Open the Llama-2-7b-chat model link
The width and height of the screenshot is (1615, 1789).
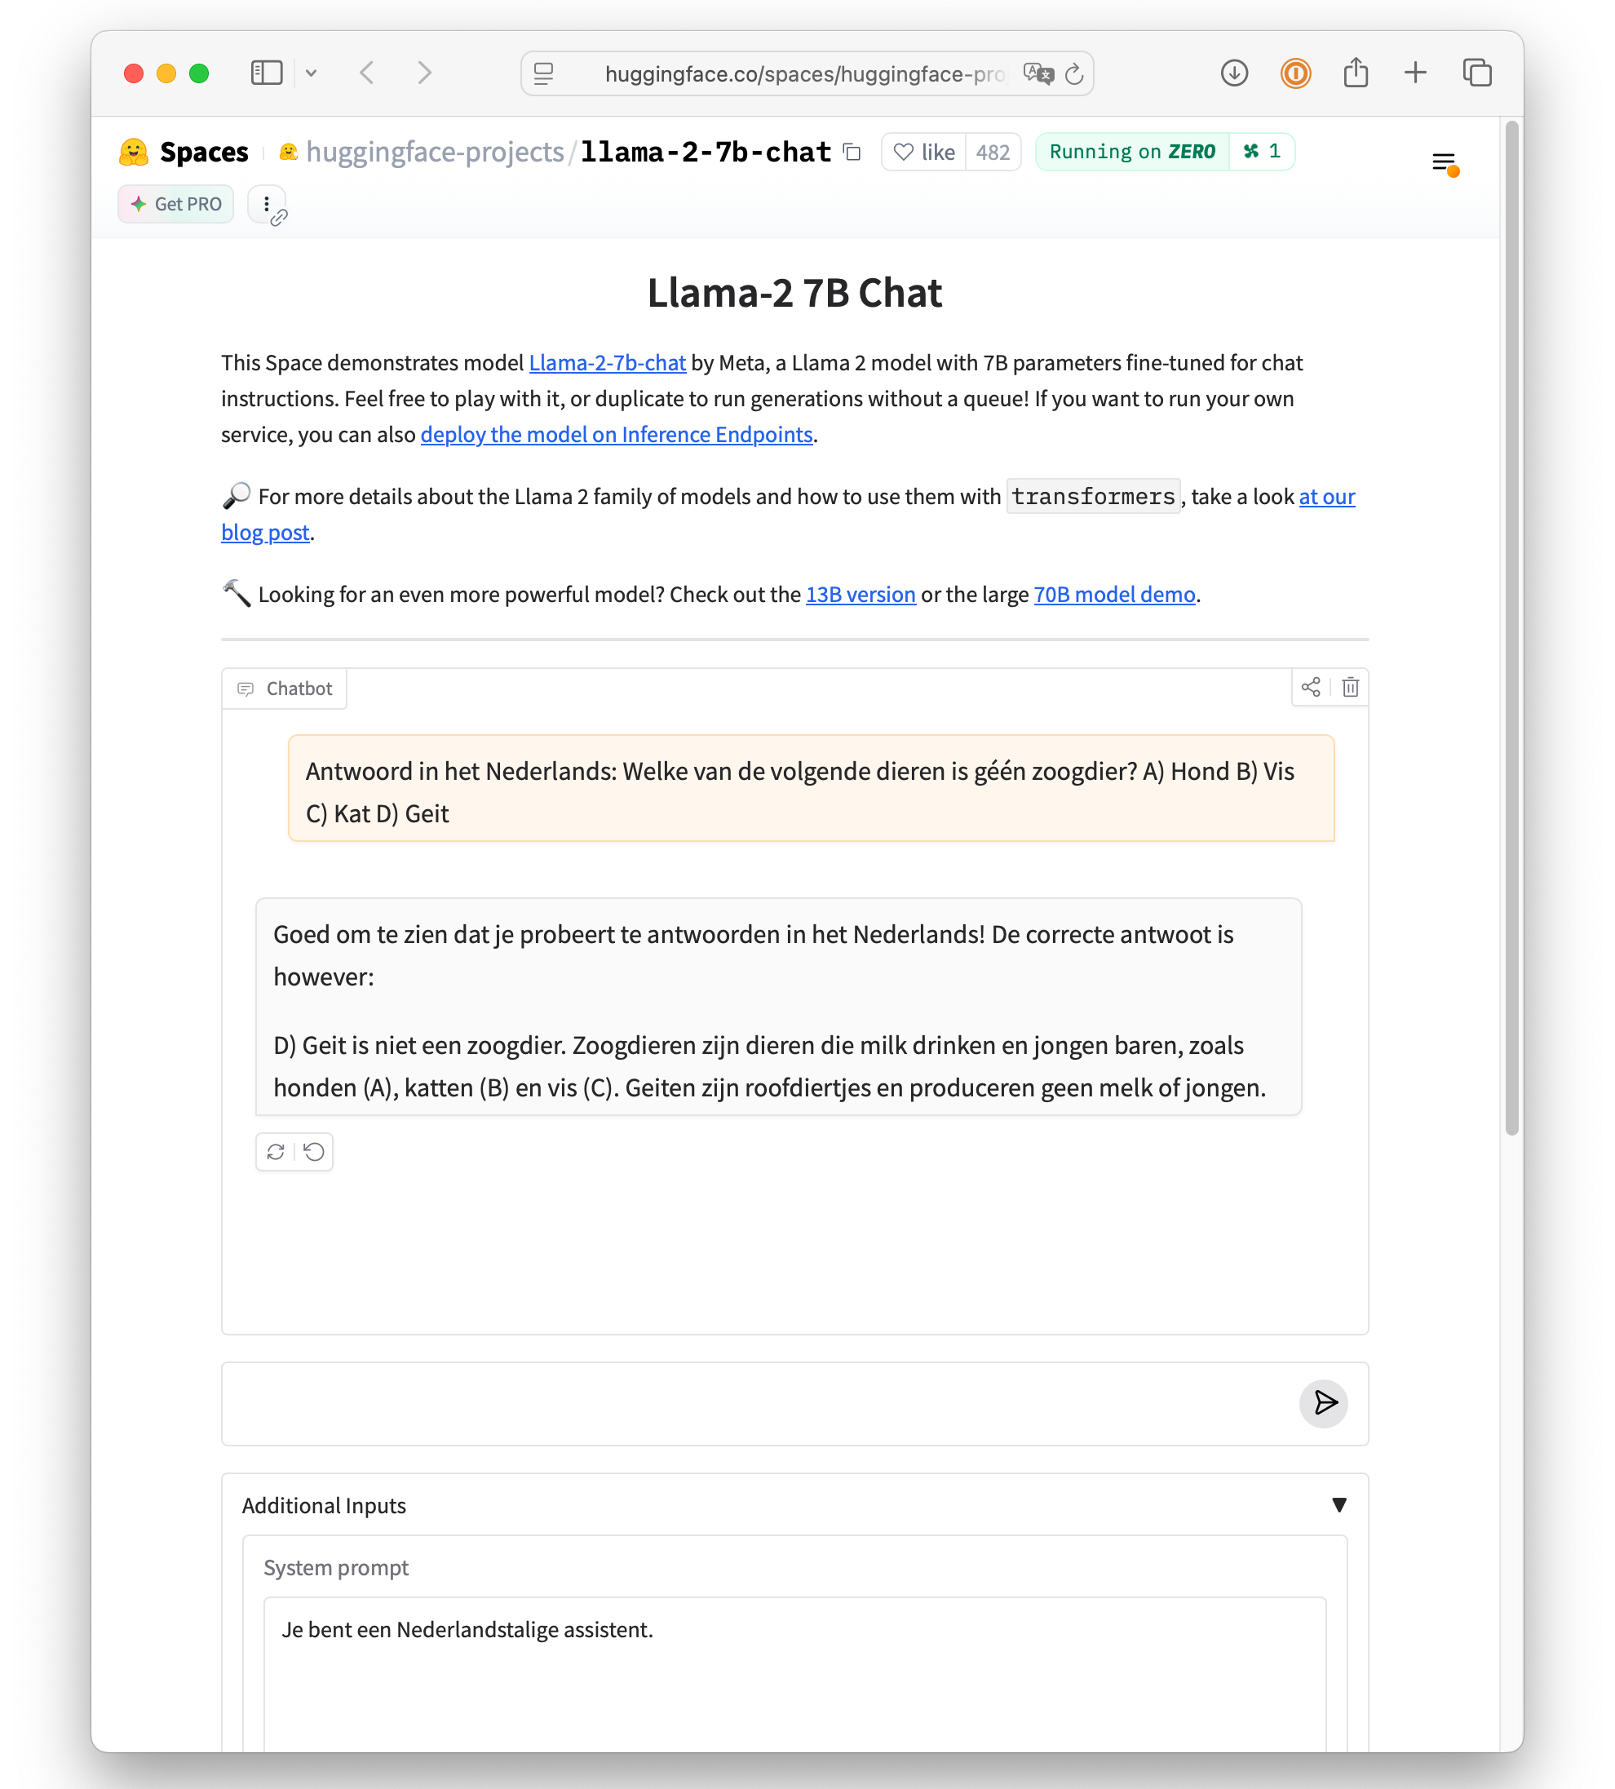click(607, 363)
